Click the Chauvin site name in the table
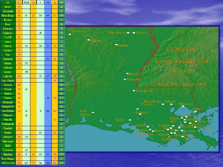Screen dimensions: 223x167 point(8,46)
